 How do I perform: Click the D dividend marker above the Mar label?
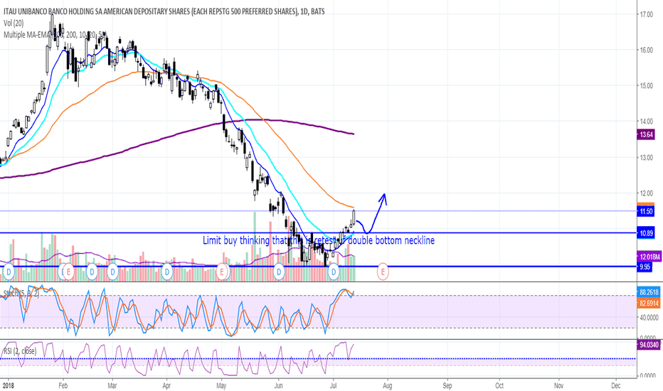click(112, 272)
